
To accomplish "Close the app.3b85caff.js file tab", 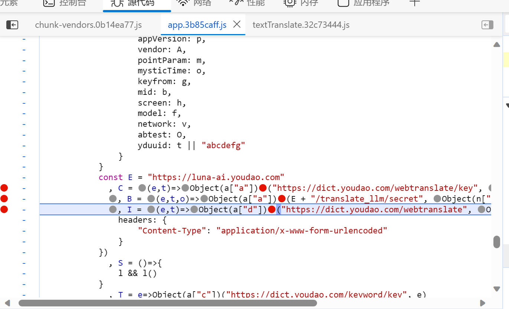I will pos(237,24).
